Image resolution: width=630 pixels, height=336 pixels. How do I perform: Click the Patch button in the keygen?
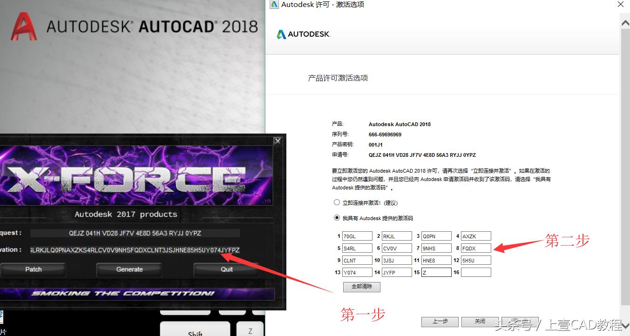33,269
